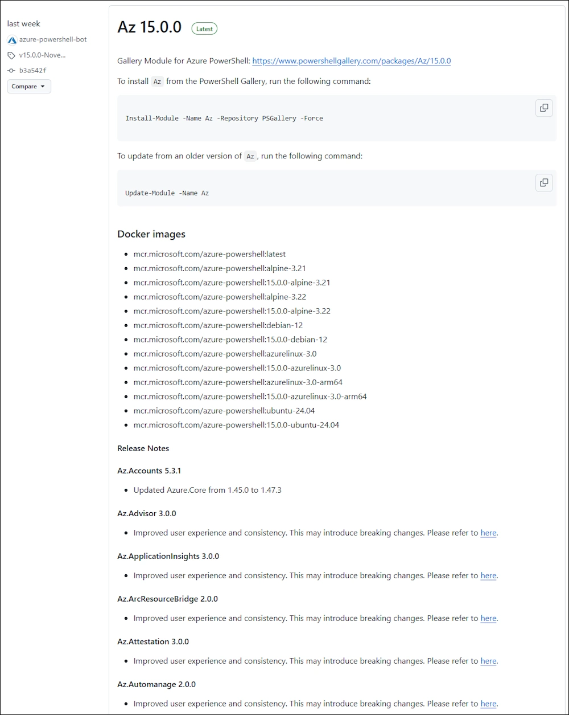
Task: Open 'here' link under Az.Advisor 3.0.0
Action: (x=488, y=533)
